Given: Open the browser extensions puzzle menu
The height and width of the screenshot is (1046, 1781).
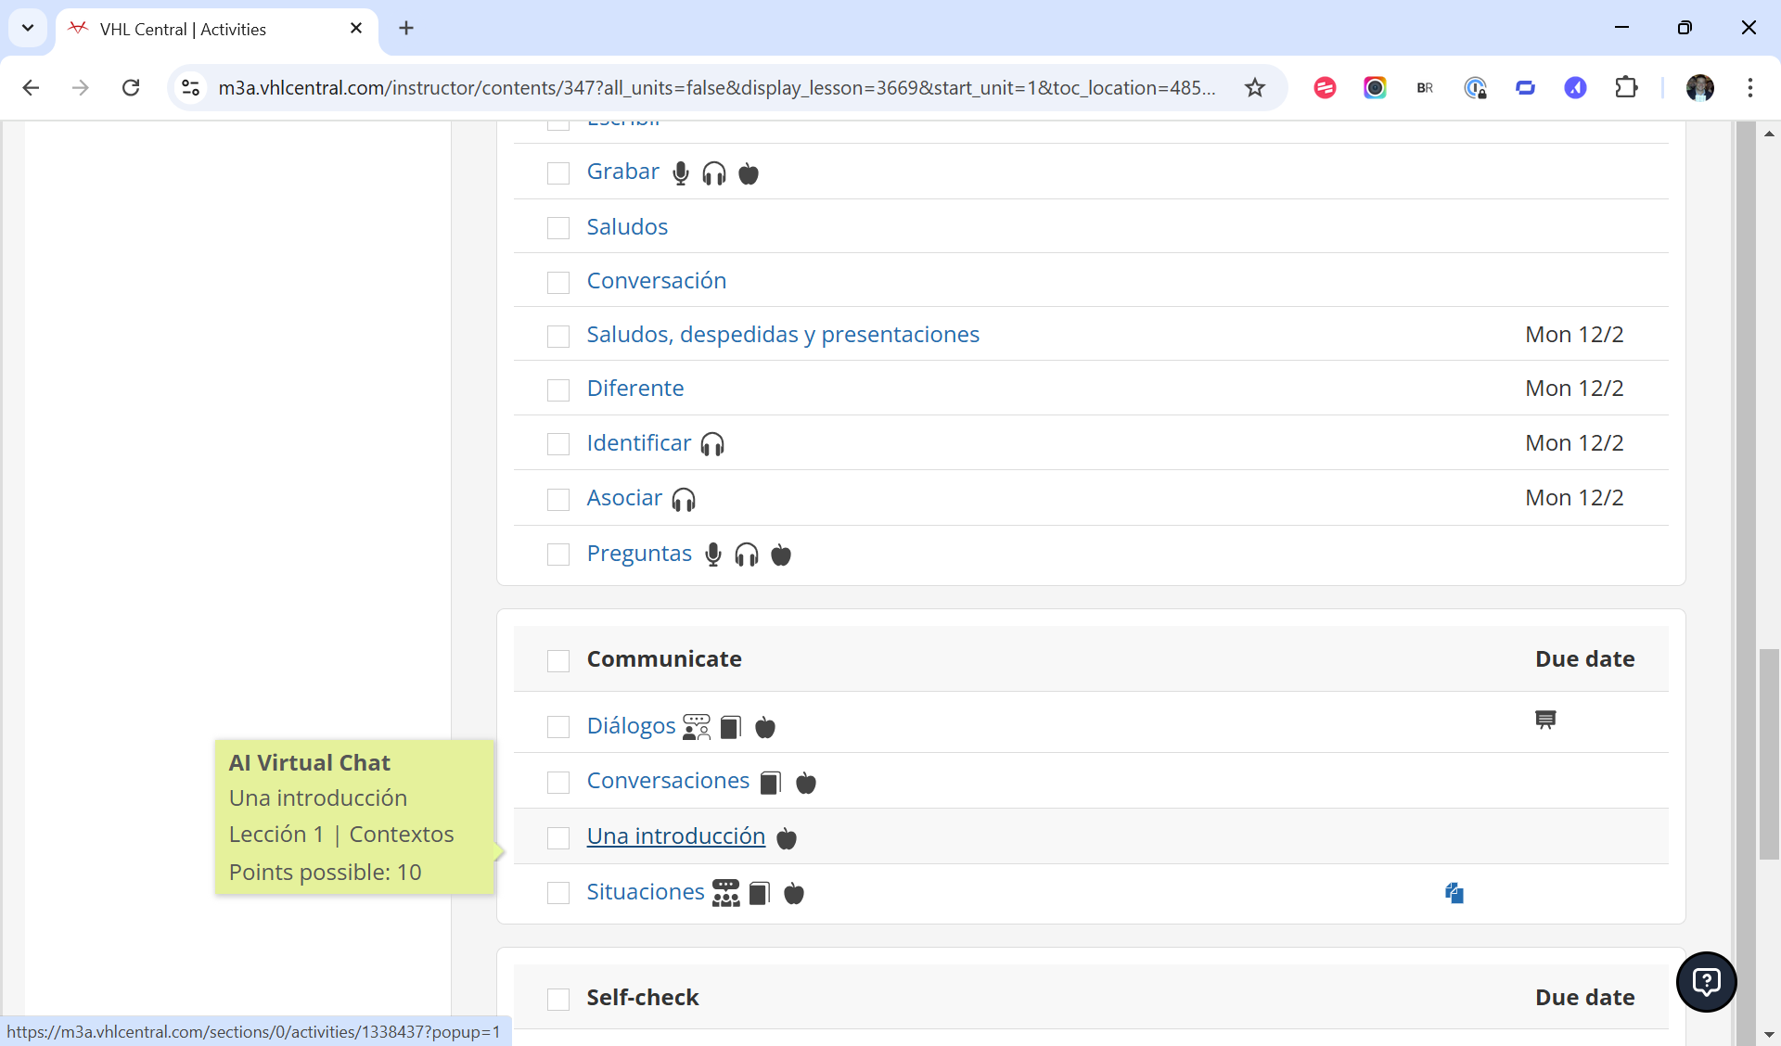Looking at the screenshot, I should point(1626,88).
